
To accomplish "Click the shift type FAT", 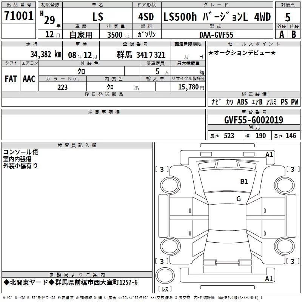I will tap(11, 79).
